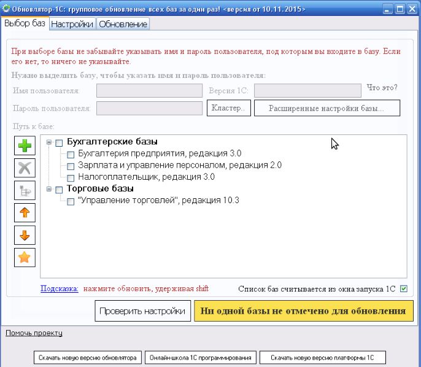The image size is (421, 367).
Task: Collapse the Бухгалтерские базы tree node
Action: point(49,142)
